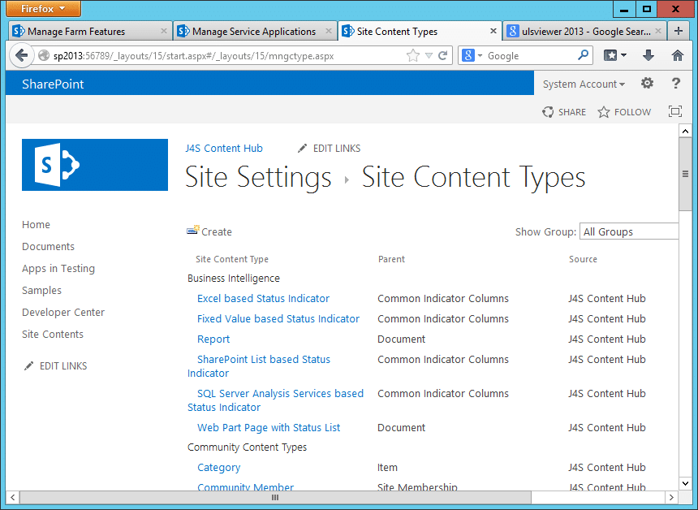The height and width of the screenshot is (510, 698).
Task: Close the Manage Farm Features tab
Action: pyautogui.click(x=164, y=31)
